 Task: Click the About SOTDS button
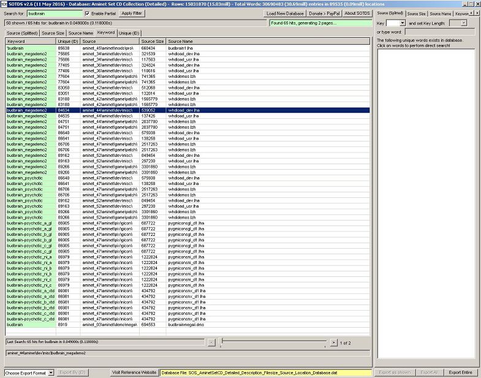coord(357,13)
